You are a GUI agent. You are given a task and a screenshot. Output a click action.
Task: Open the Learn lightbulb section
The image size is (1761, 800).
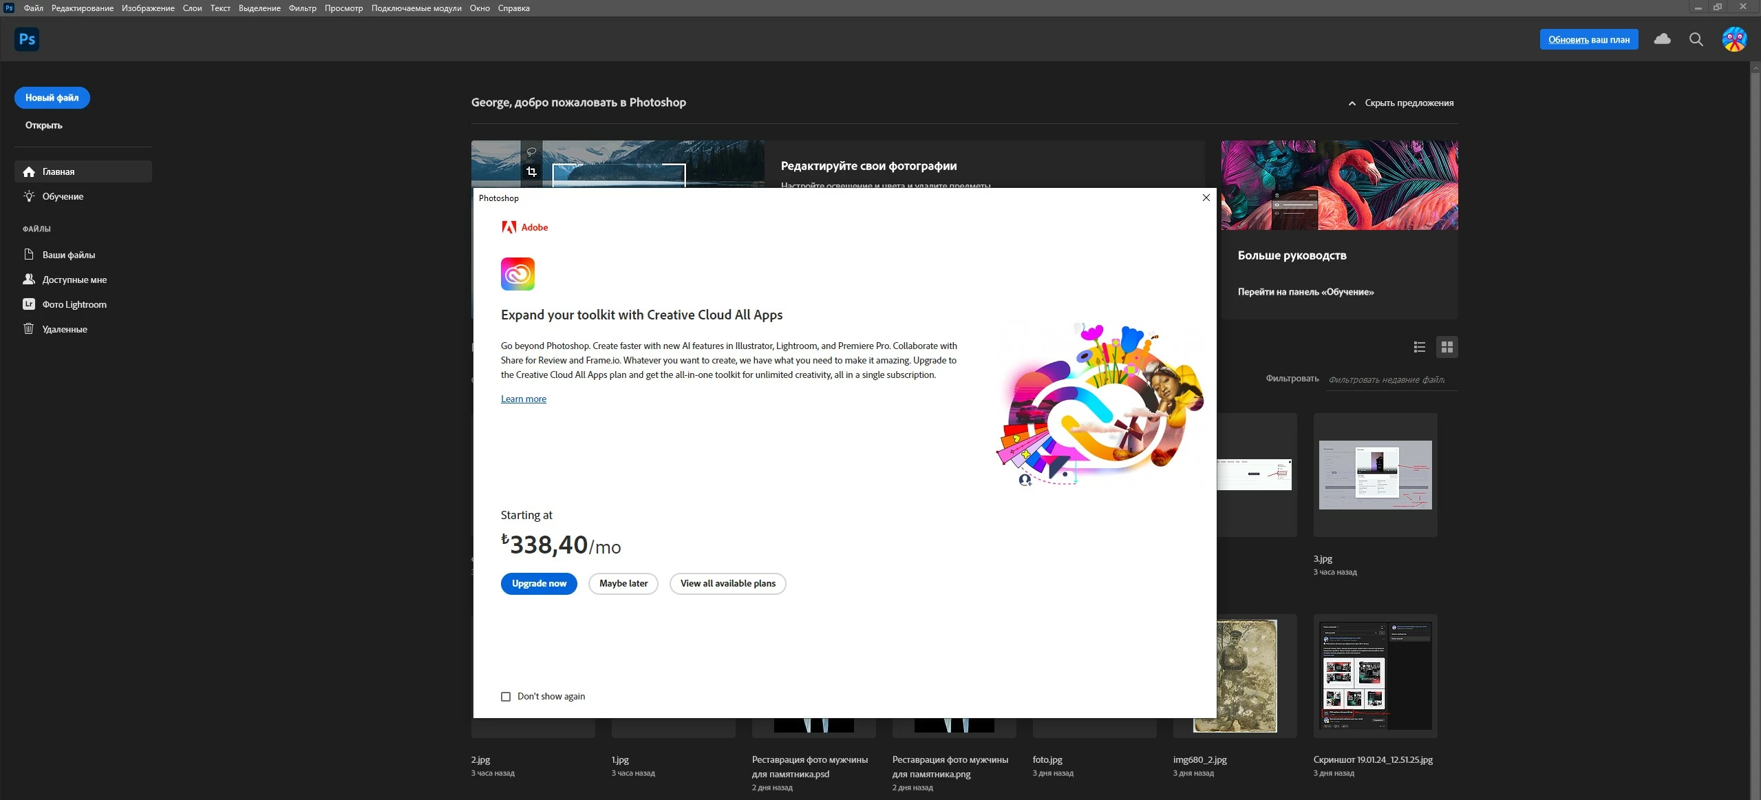[x=62, y=196]
